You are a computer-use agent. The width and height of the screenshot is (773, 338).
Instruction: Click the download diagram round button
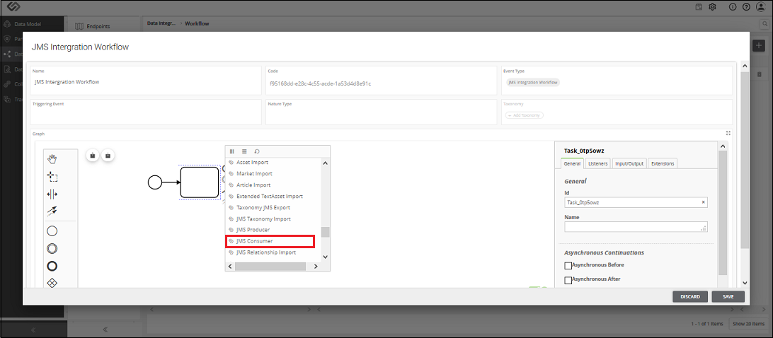tap(108, 155)
